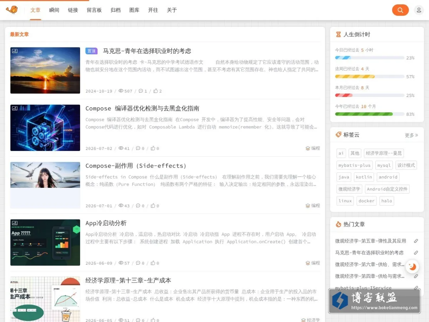The width and height of the screenshot is (429, 322).
Task: Open the user profile icon
Action: 419,10
